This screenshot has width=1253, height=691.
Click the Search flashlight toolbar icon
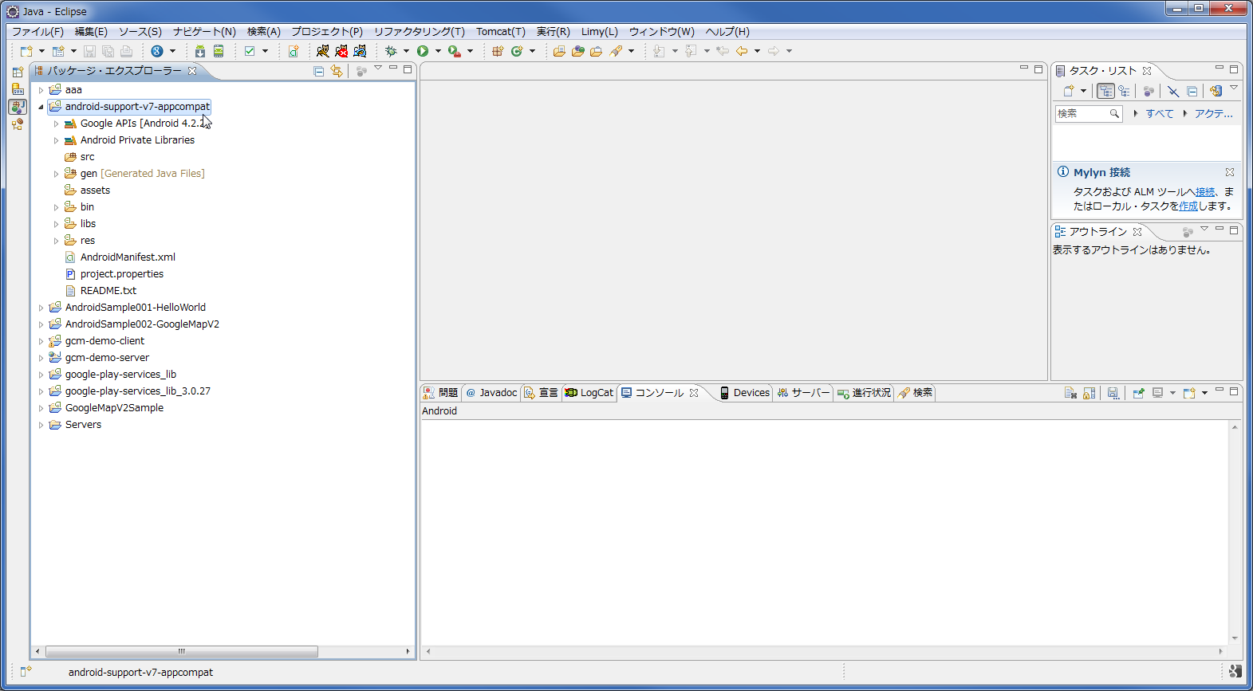(616, 51)
